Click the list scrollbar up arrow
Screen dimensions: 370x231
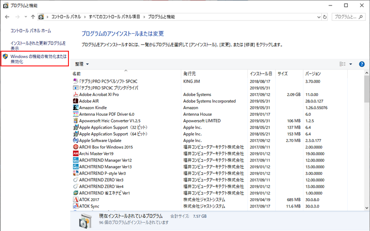[x=367, y=73]
